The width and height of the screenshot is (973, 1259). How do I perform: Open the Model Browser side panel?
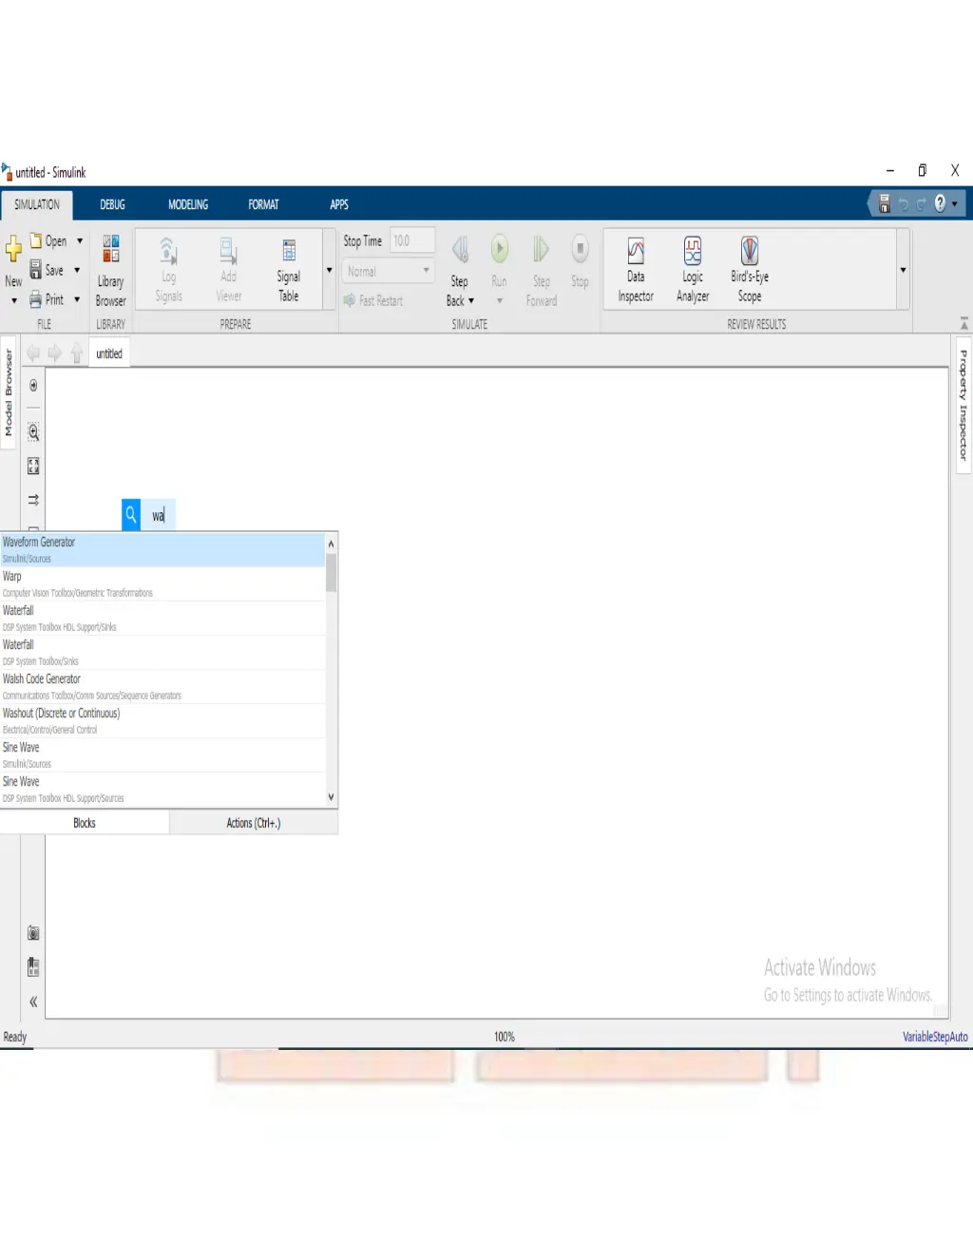pos(9,392)
